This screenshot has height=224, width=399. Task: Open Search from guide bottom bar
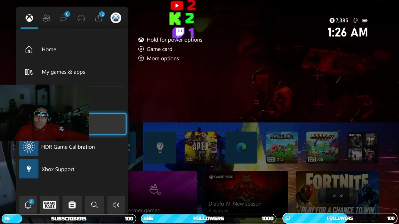[94, 205]
